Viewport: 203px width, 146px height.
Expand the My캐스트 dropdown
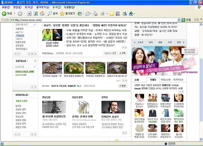(25, 67)
